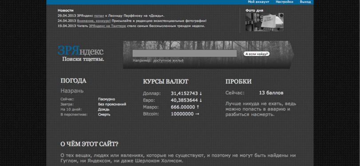
Task: Click the down arrow next to Евро rate
Action: (x=201, y=100)
